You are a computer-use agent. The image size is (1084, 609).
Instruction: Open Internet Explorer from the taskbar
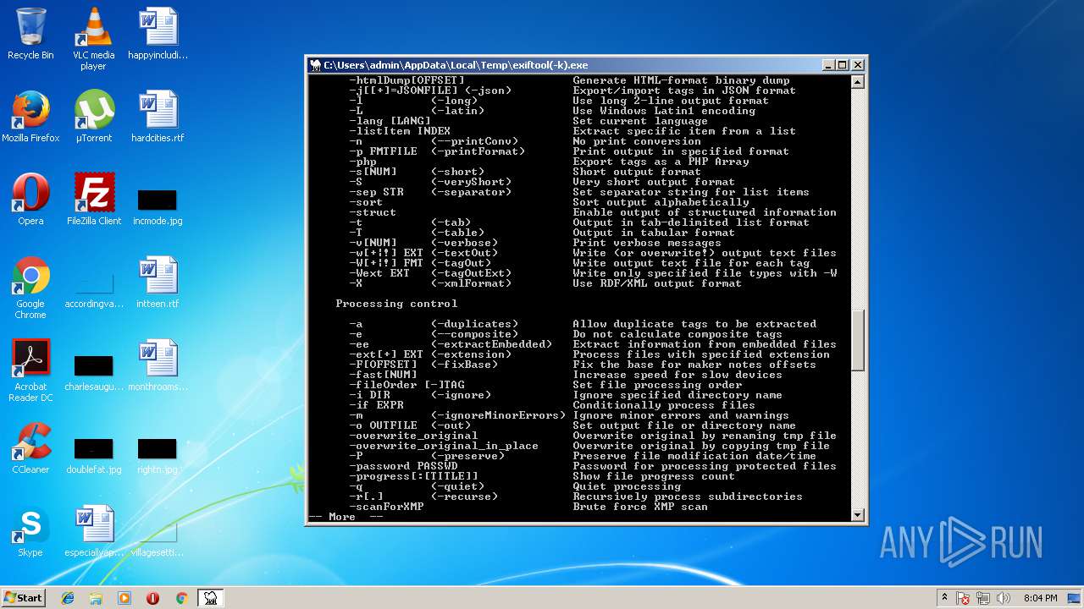(x=68, y=598)
